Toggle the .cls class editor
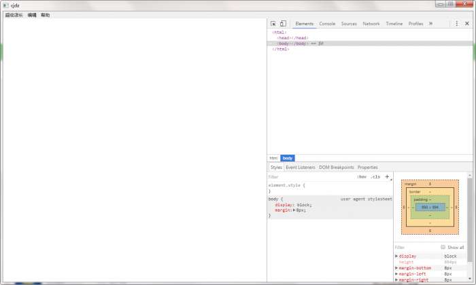 click(375, 176)
